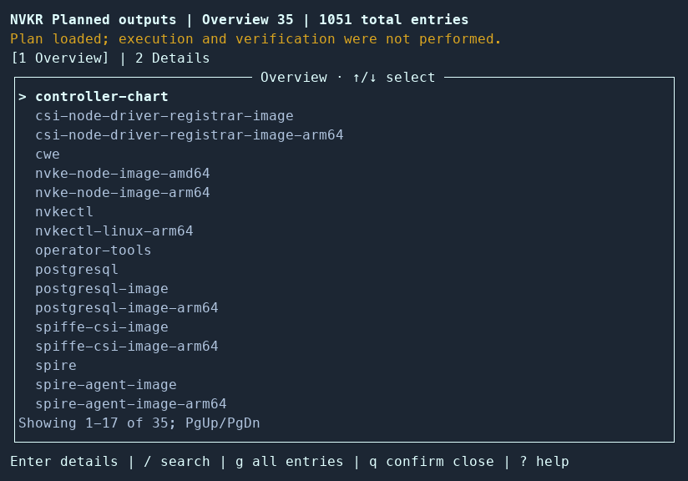688x481 pixels.
Task: Click the q confirm close hint
Action: (432, 461)
